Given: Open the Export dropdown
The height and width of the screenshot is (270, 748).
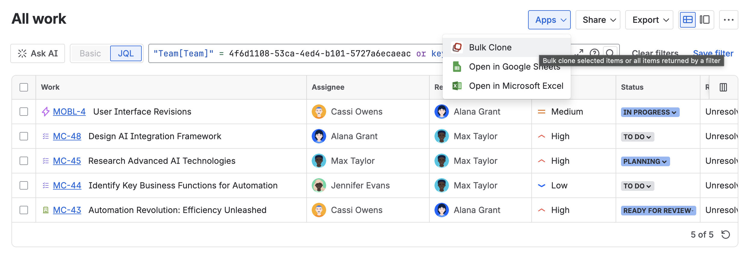Looking at the screenshot, I should coord(649,20).
